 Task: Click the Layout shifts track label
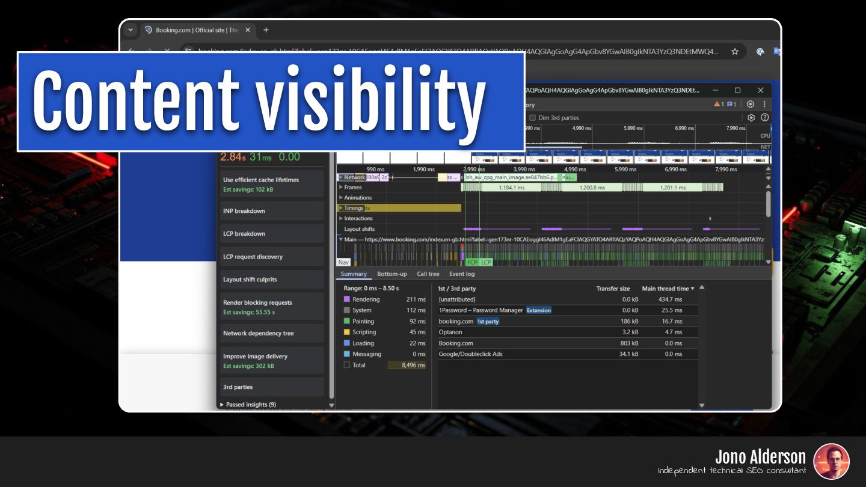359,229
